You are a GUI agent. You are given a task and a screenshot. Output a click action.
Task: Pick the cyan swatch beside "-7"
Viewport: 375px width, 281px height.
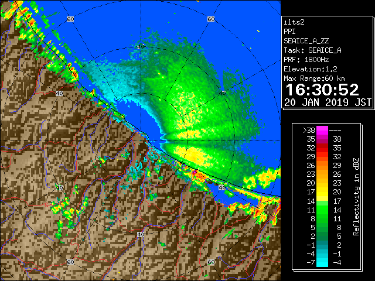[x=322, y=263]
